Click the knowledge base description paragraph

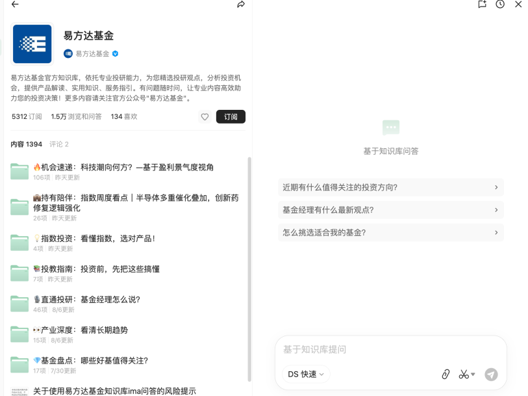126,88
